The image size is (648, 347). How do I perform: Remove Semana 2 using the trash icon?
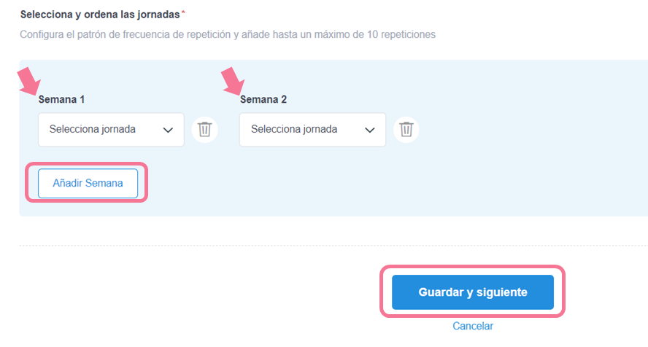406,130
